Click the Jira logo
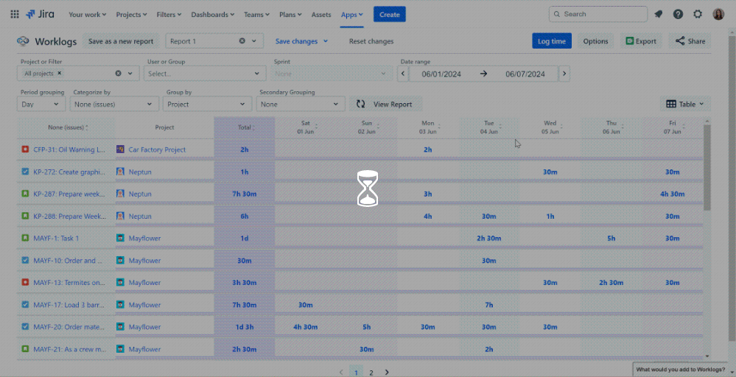The image size is (736, 377). [x=40, y=15]
